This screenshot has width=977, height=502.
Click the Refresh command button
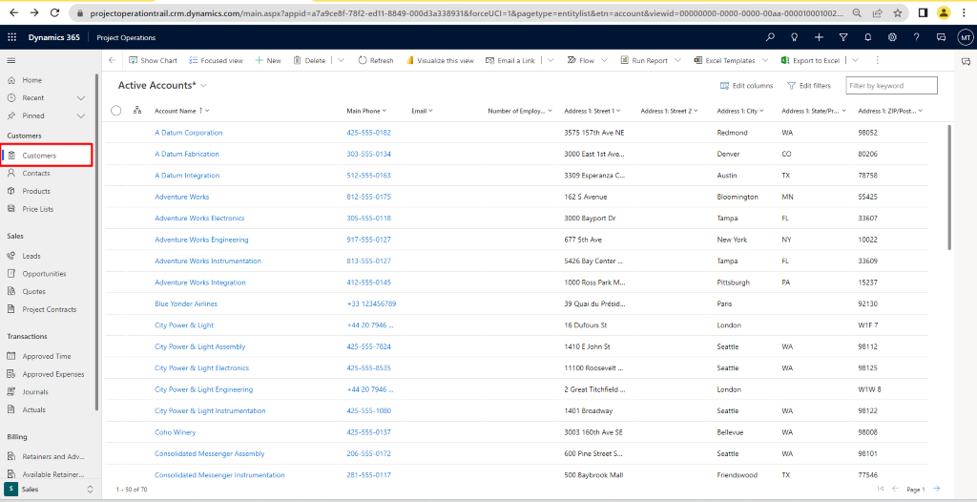(x=375, y=60)
